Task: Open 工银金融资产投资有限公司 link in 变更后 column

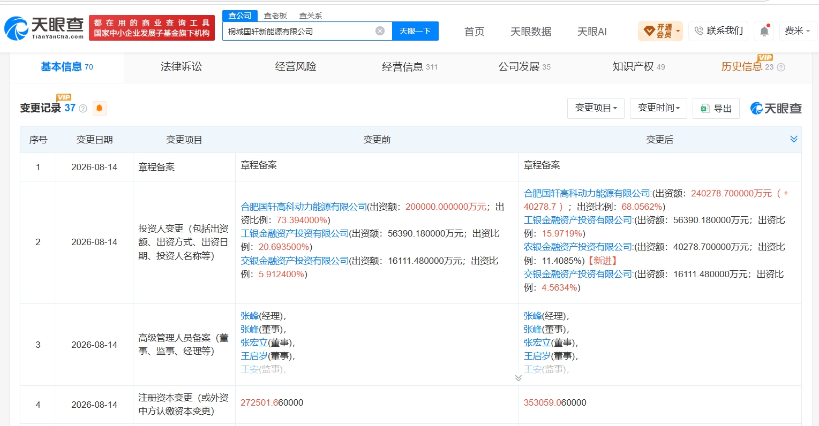Action: coord(577,220)
